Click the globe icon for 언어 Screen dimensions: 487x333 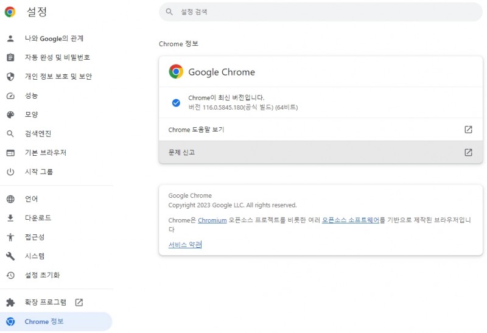(10, 199)
